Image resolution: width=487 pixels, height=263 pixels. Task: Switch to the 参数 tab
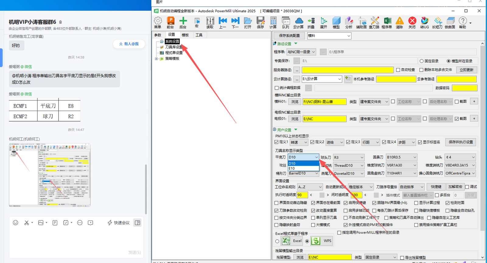click(158, 35)
